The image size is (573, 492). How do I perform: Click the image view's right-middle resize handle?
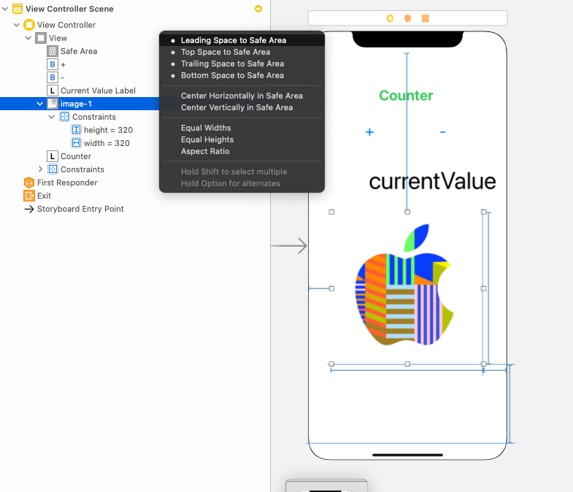coord(483,288)
